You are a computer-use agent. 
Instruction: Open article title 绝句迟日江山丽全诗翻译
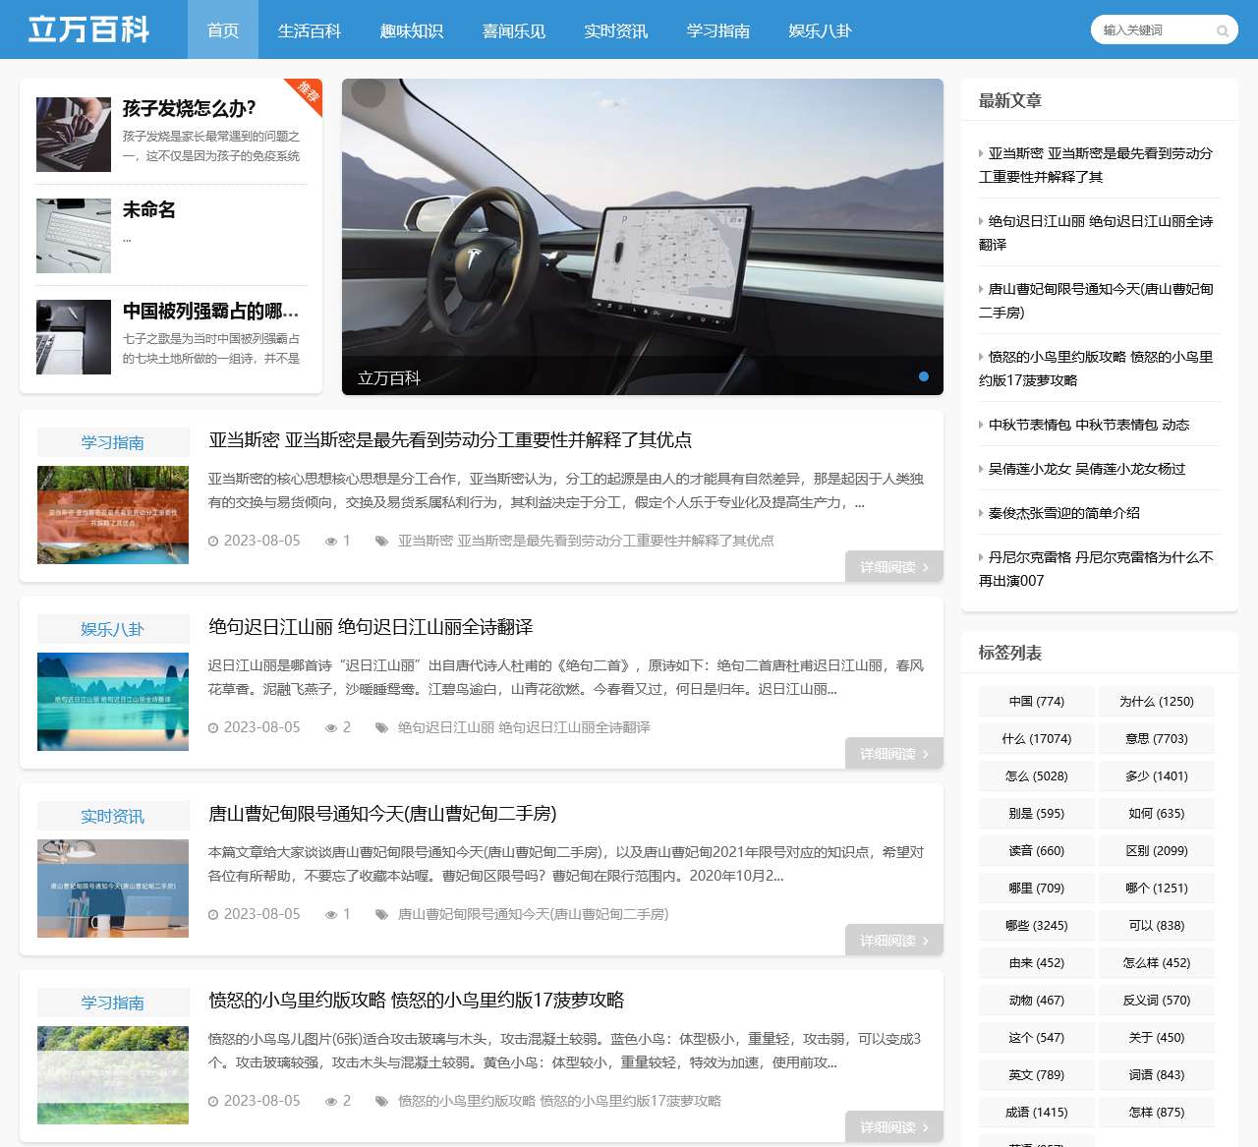(371, 627)
